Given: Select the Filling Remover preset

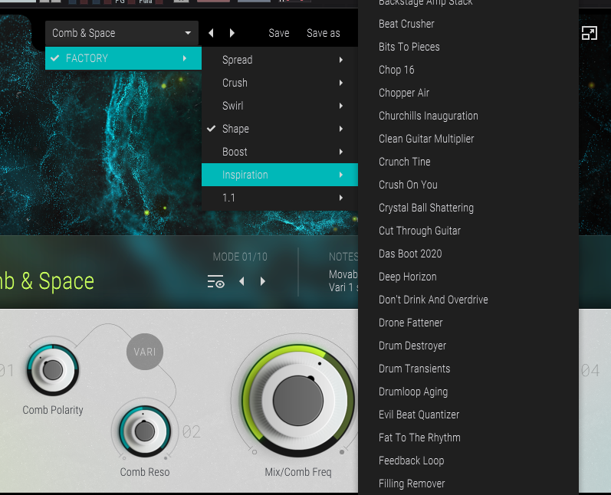Looking at the screenshot, I should (468, 484).
